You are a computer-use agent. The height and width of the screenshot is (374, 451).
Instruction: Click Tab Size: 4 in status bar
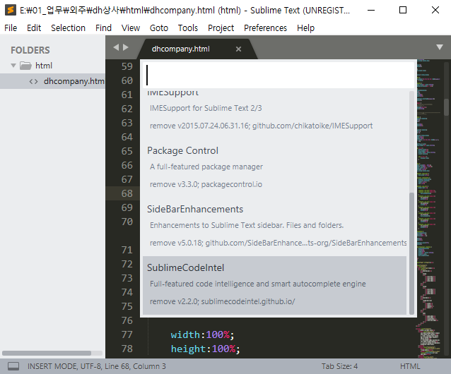point(339,366)
